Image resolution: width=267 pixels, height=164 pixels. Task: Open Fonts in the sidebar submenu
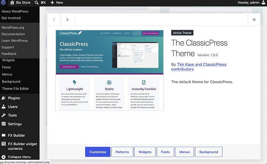6,67
